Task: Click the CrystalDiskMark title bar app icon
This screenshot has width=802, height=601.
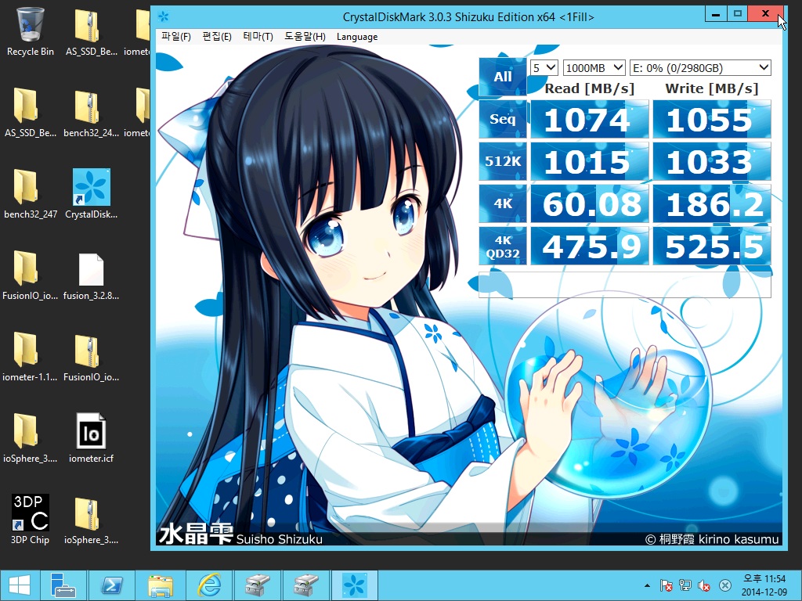Action: (164, 17)
